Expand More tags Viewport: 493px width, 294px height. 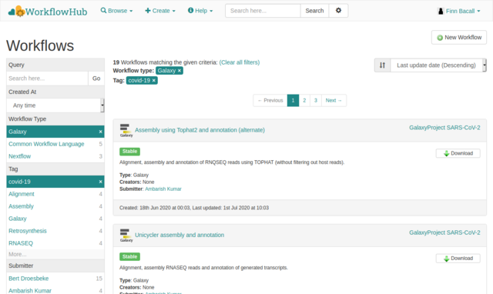(x=18, y=254)
